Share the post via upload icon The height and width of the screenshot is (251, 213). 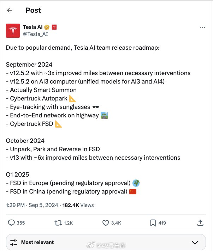(200, 223)
